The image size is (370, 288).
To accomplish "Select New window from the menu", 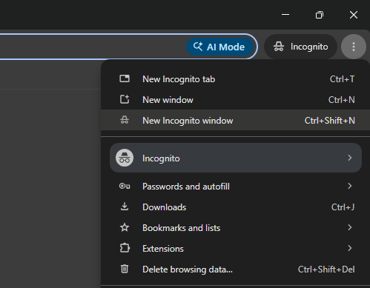I will 235,100.
